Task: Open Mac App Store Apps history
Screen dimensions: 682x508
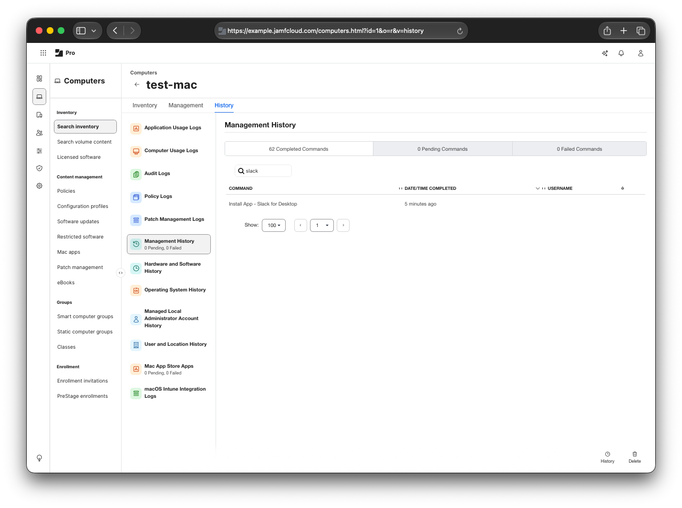Action: pyautogui.click(x=169, y=369)
